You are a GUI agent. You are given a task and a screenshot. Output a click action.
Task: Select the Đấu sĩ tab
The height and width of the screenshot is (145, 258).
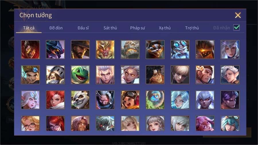(x=83, y=28)
